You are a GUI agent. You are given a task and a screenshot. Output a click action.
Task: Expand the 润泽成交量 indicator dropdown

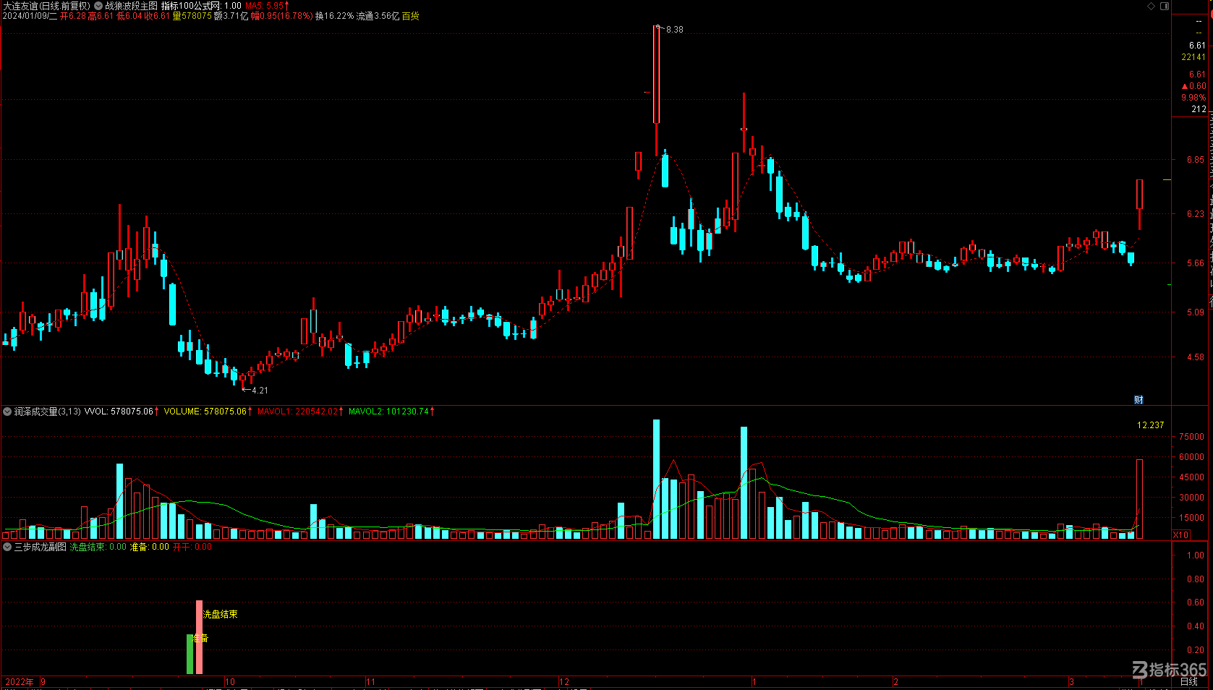[7, 412]
